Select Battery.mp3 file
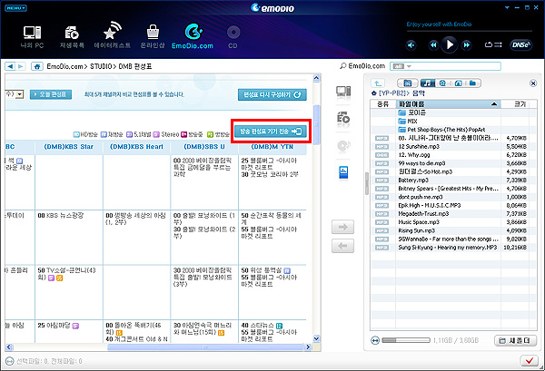The width and height of the screenshot is (545, 371). pyautogui.click(x=413, y=181)
